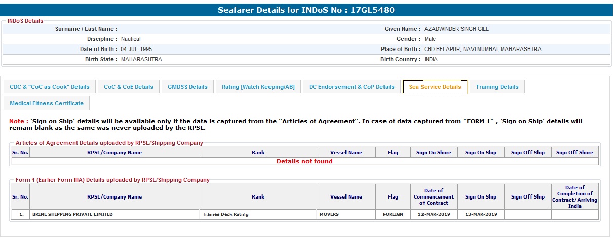Open the CDC & "CoC as Cook" Details tab
The image size is (615, 246).
(49, 87)
